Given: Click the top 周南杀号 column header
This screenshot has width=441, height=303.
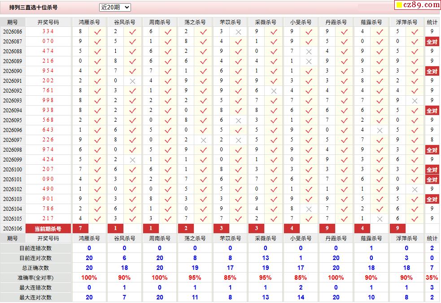Looking at the screenshot, I should click(159, 22).
